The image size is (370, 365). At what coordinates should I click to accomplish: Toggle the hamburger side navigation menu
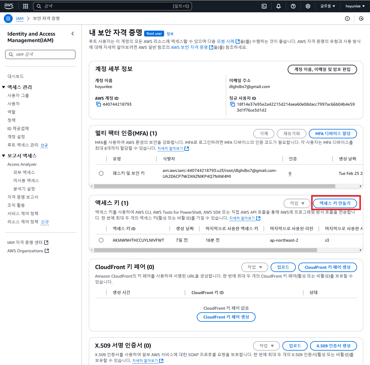pyautogui.click(x=8, y=19)
